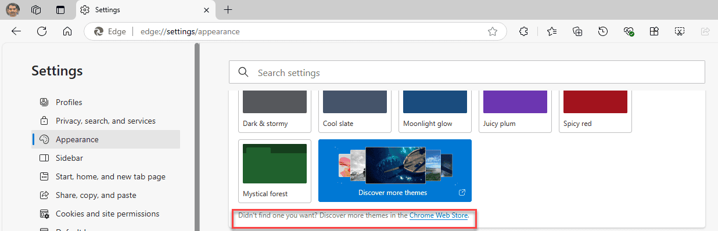Take a screenshot with scissors icon
This screenshot has height=231, width=718.
[680, 32]
